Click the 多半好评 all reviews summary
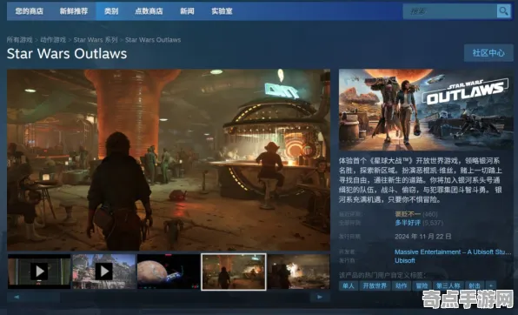 [x=408, y=223]
